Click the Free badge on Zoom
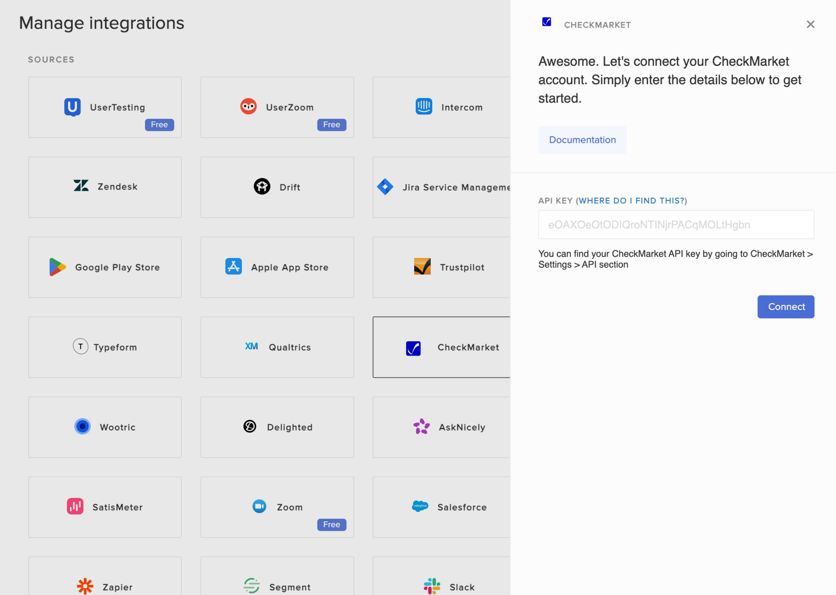Viewport: 836px width, 595px height. pyautogui.click(x=332, y=525)
